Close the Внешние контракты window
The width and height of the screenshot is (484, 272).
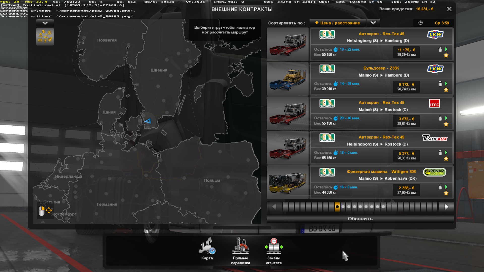pyautogui.click(x=449, y=9)
